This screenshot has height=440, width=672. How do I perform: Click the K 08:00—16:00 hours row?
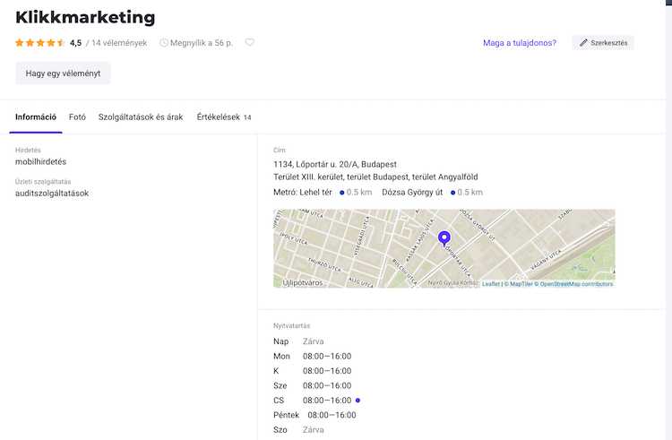(313, 371)
